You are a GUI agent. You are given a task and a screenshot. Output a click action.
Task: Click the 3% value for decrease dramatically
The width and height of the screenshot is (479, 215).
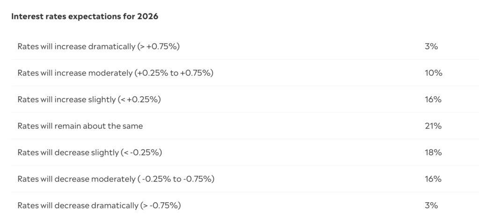pos(431,205)
